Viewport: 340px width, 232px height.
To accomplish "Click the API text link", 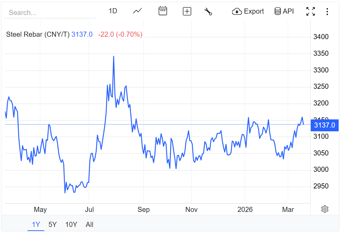I will point(288,11).
